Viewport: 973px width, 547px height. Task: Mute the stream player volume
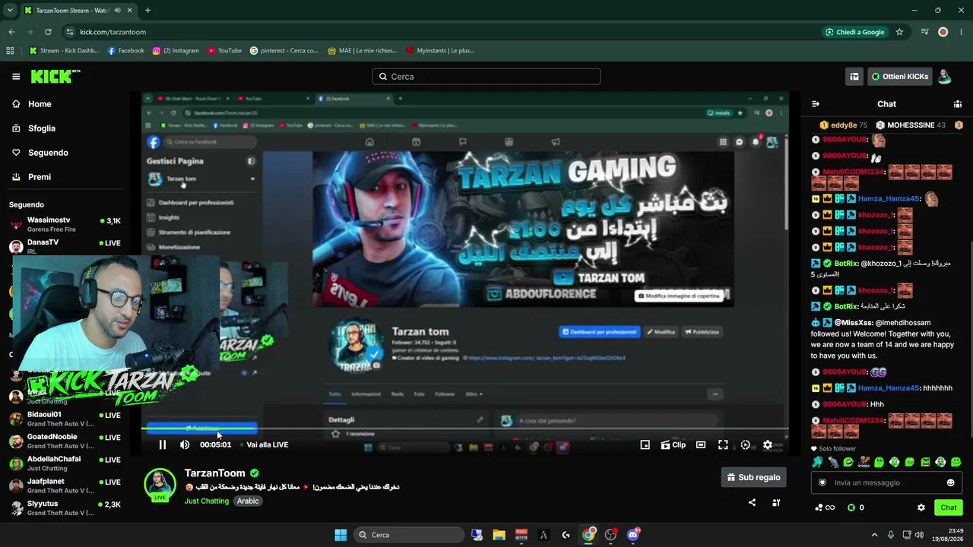tap(185, 444)
